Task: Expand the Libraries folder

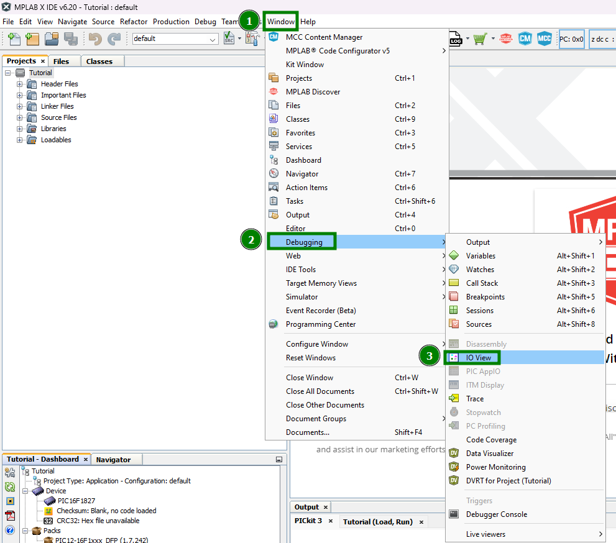Action: (19, 129)
